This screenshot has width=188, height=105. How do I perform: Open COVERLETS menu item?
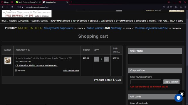coord(141,21)
